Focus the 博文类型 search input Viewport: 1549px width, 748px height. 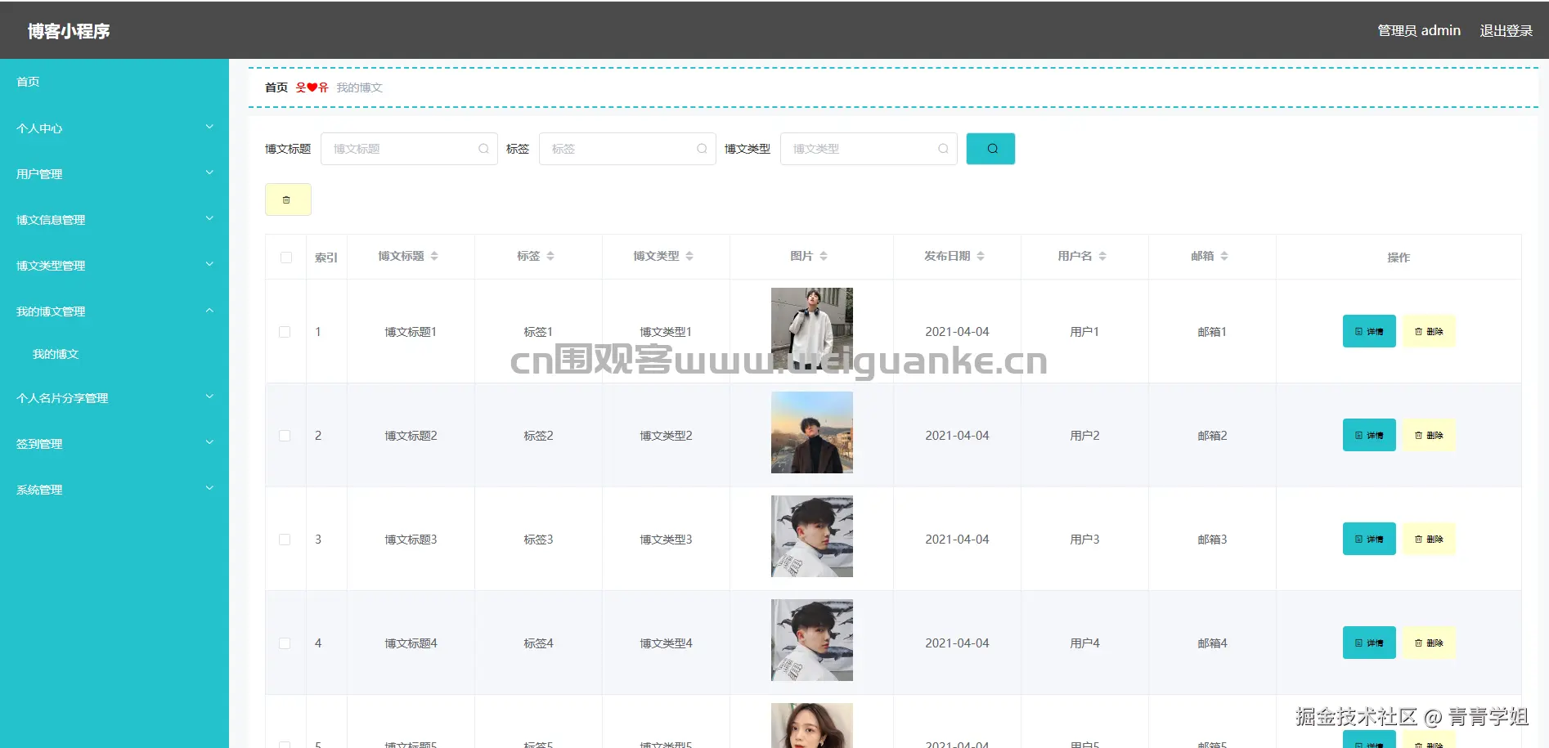[869, 149]
